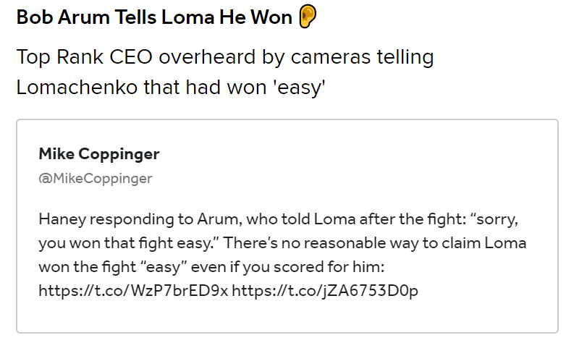Open the t.co/jZA6753D0p link

325,290
